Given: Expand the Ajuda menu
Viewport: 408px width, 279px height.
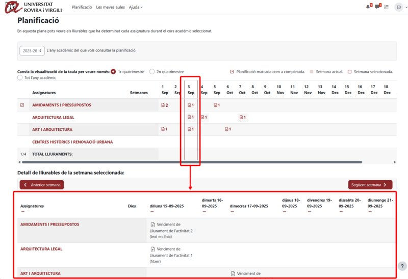Looking at the screenshot, I should pos(136,7).
